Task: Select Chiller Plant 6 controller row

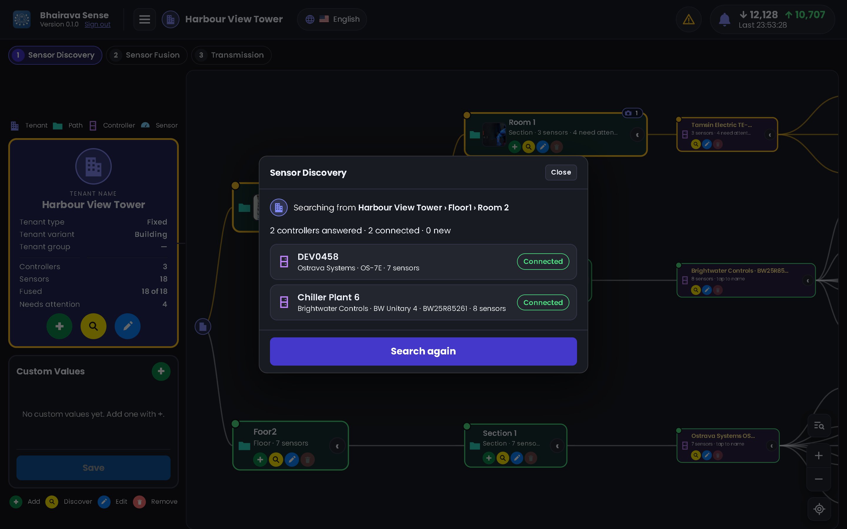Action: click(x=423, y=302)
